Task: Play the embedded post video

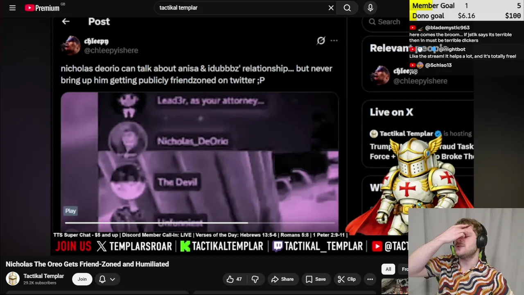Action: [70, 211]
